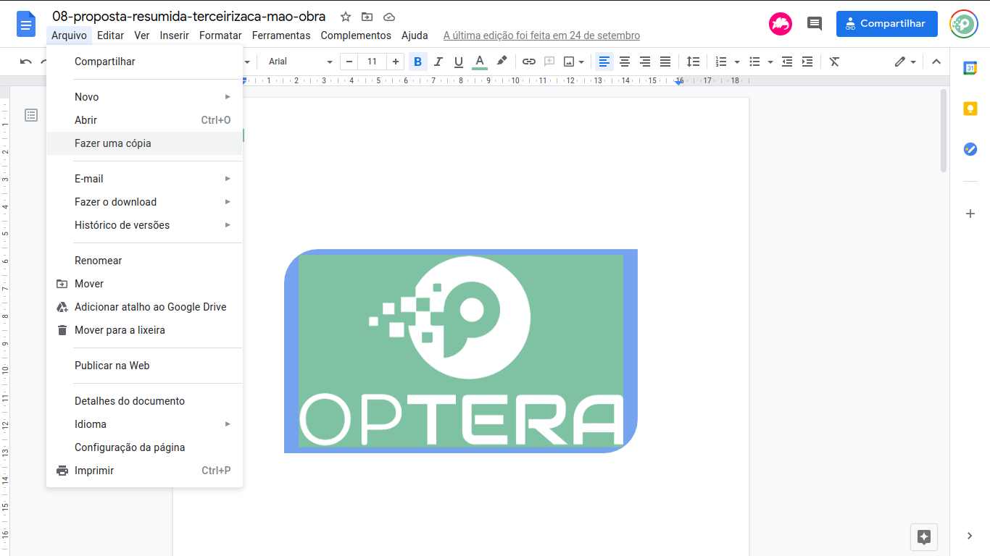Screen dimensions: 990x556
Task: Clear formatting with the crossed T icon
Action: click(834, 62)
